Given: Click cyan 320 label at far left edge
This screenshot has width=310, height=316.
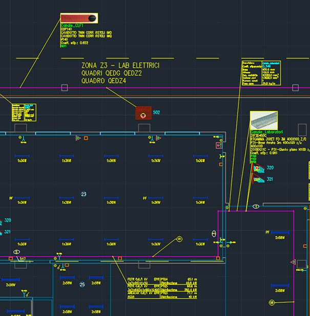Looking at the screenshot, I should 8,220.
